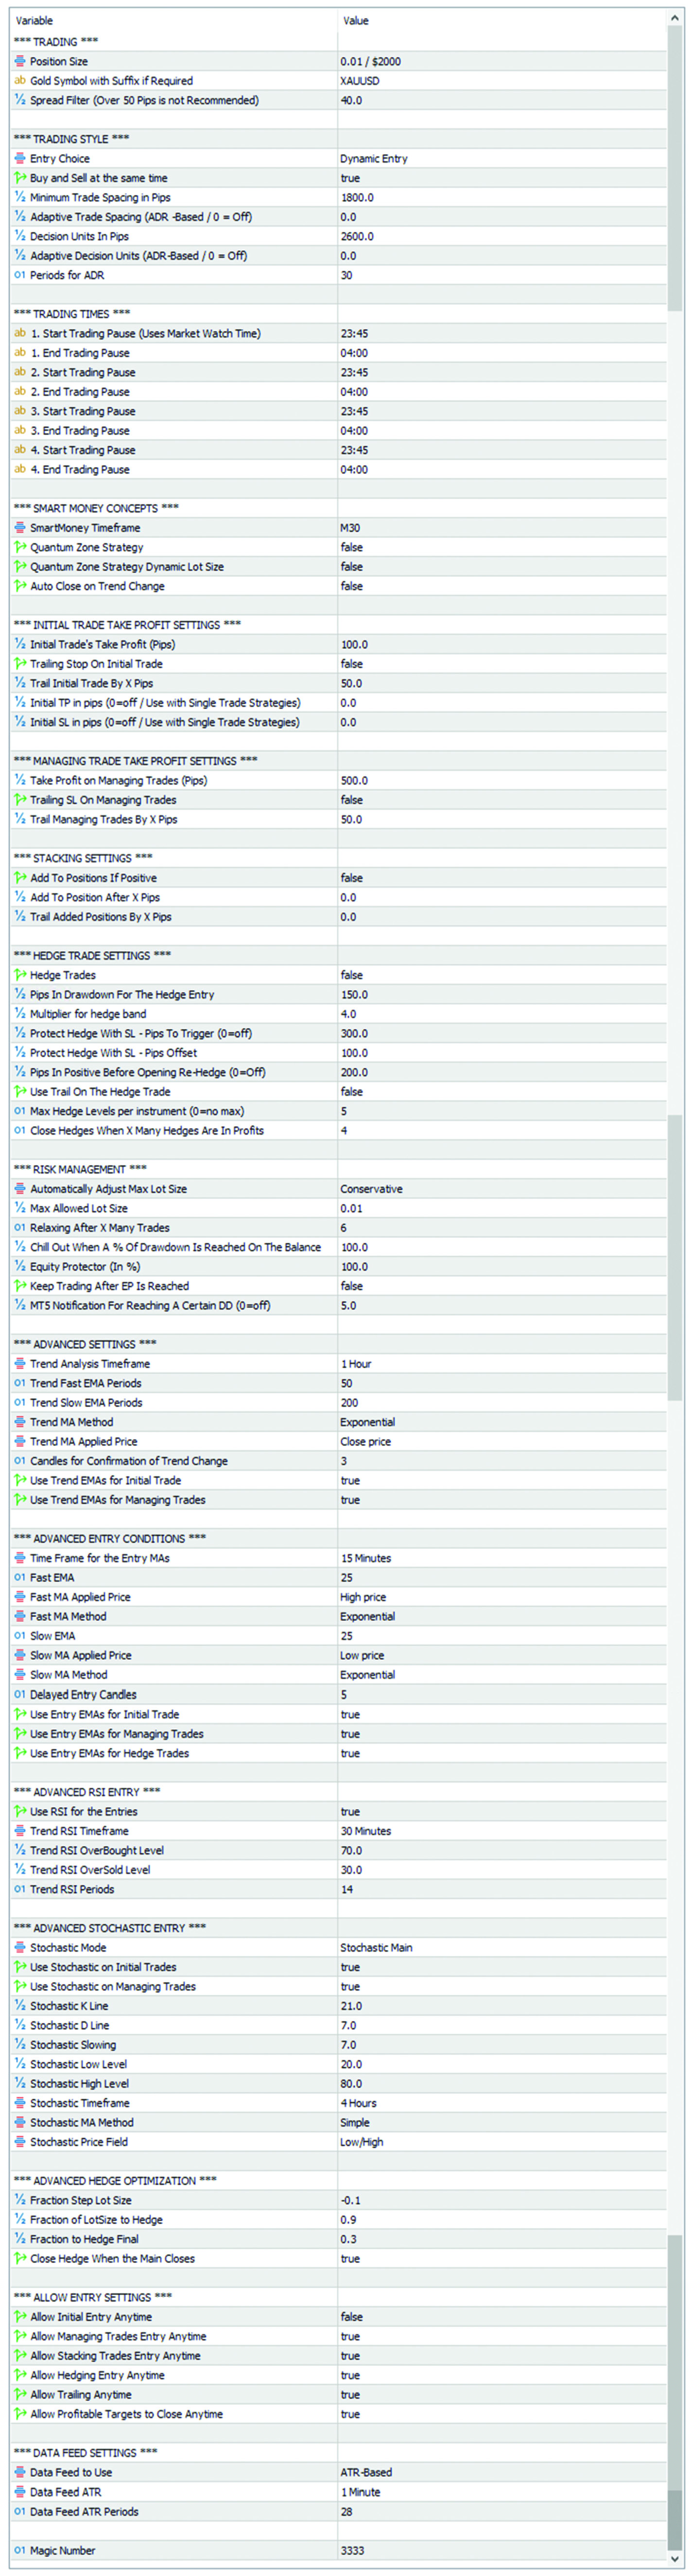Click the boolean icon beside Trailing SL On Managing Trades
Screen dimensions: 692x2576
point(20,800)
